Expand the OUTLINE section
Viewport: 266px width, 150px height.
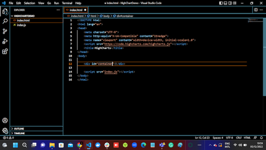[x=19, y=128]
